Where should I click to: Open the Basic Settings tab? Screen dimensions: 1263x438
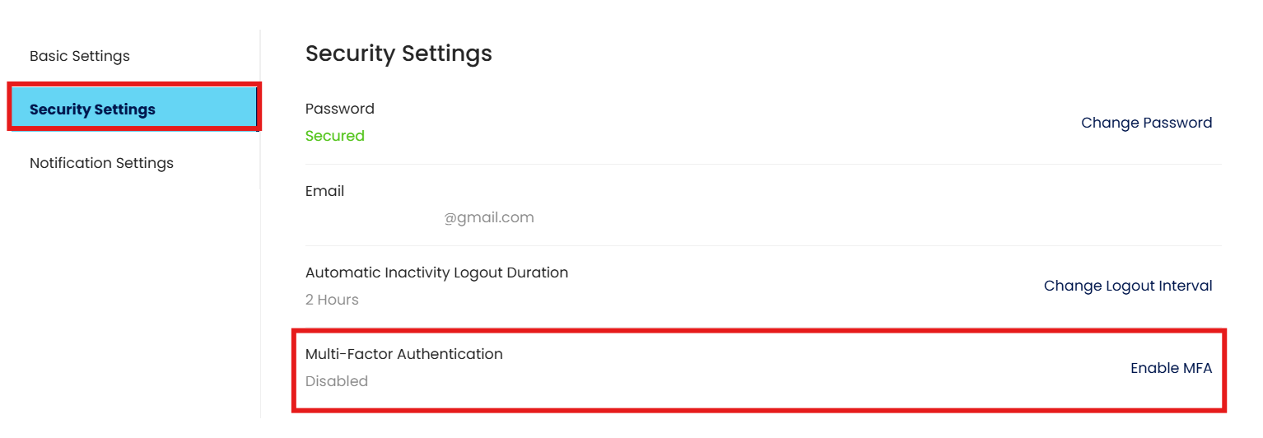(x=80, y=56)
